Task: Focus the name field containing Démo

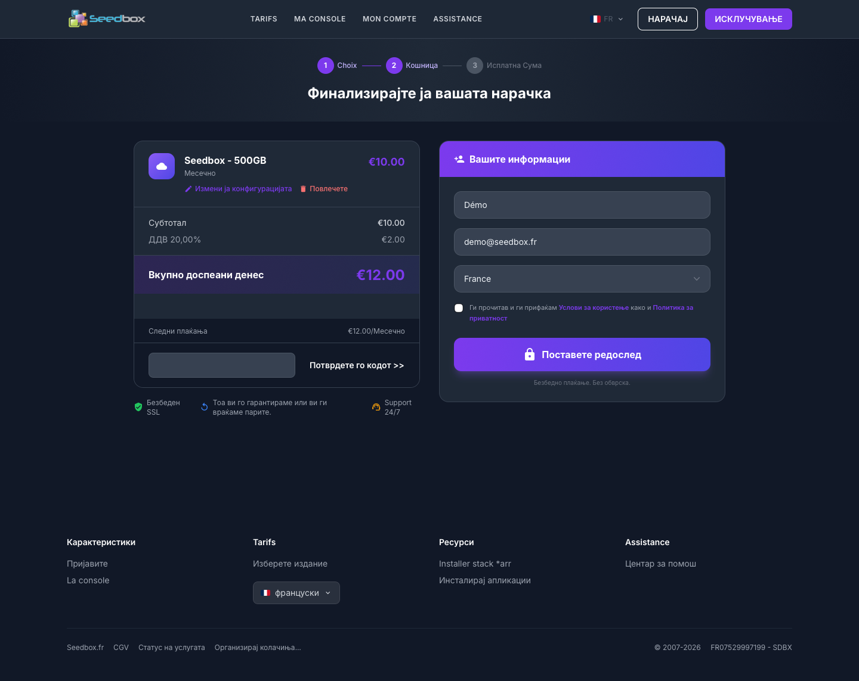Action: pos(582,205)
